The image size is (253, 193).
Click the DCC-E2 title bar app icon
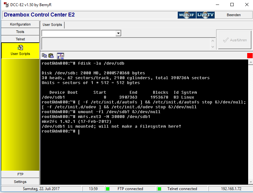coord(6,5)
